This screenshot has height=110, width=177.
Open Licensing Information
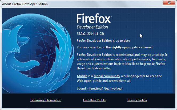[x=46, y=100]
